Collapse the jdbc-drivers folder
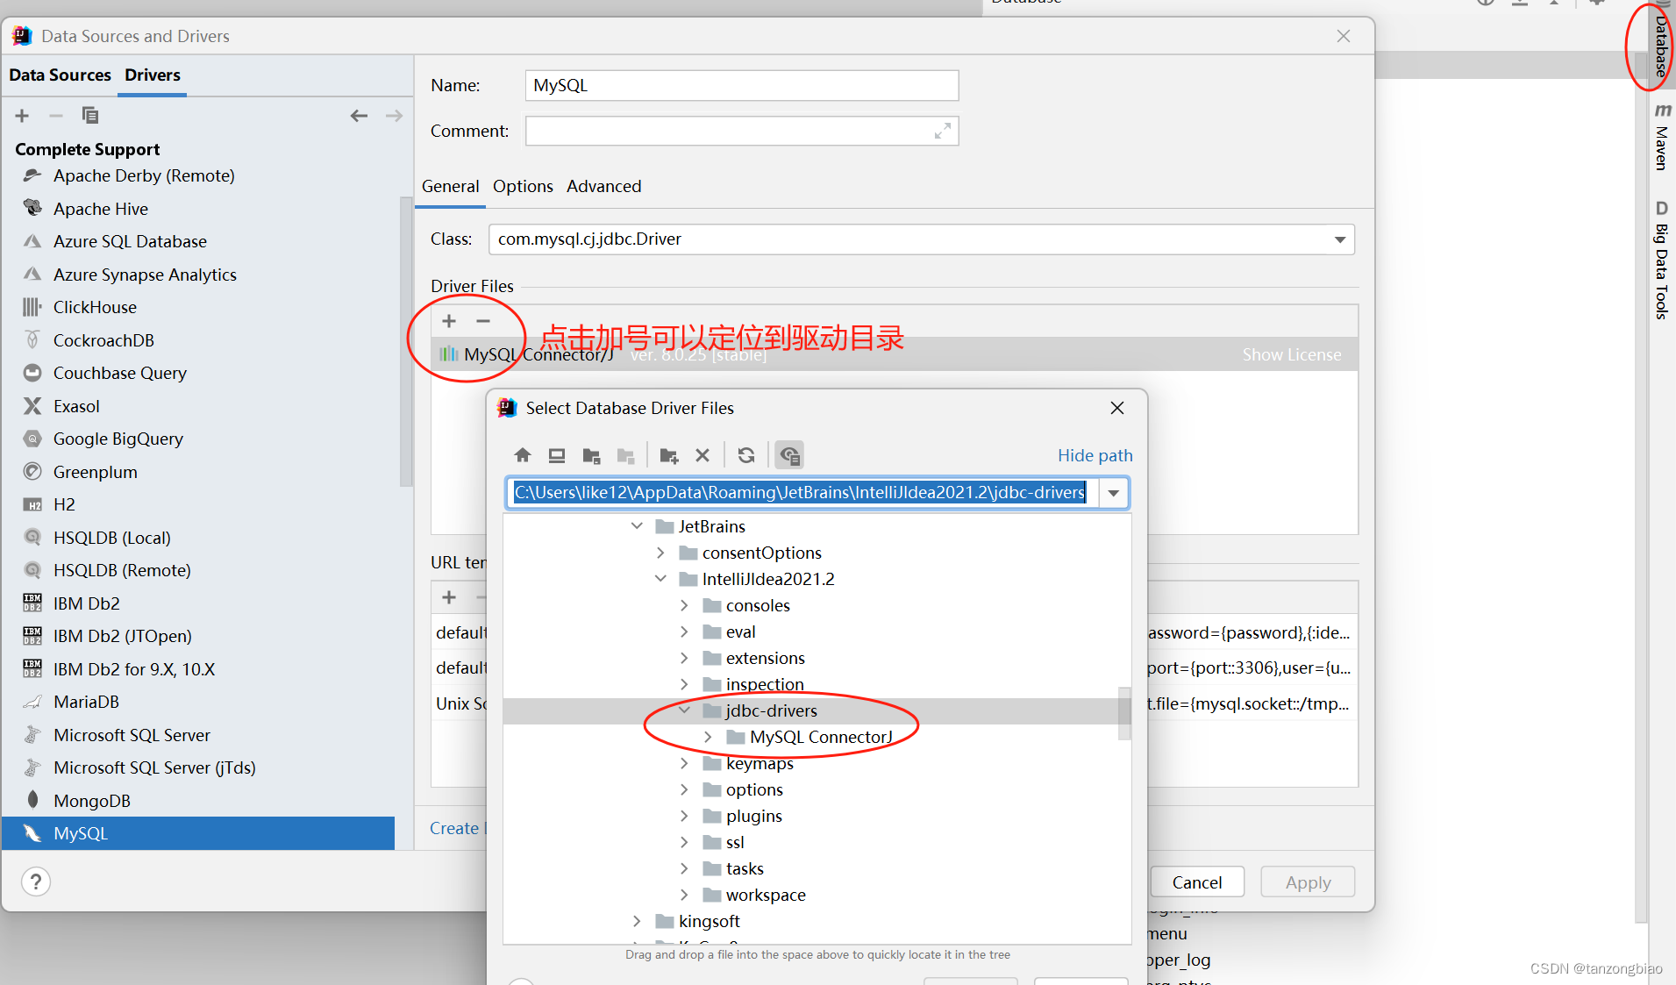Screen dimensions: 1676x985 [x=685, y=710]
